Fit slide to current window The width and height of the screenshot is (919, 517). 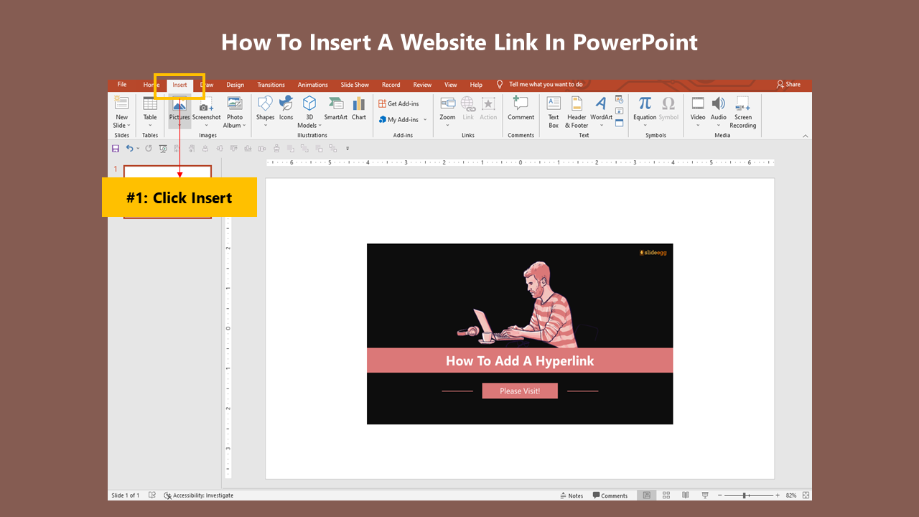coord(806,495)
